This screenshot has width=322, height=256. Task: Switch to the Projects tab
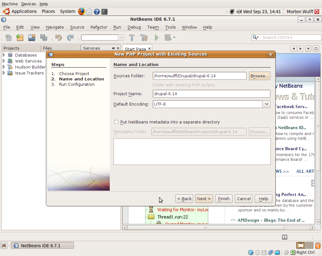click(21, 48)
